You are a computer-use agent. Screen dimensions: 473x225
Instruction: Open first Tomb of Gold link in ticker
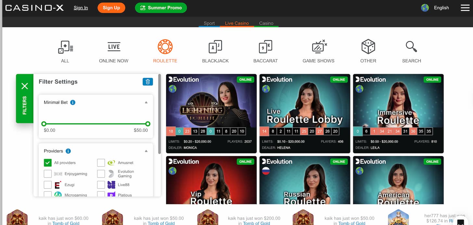click(x=66, y=223)
